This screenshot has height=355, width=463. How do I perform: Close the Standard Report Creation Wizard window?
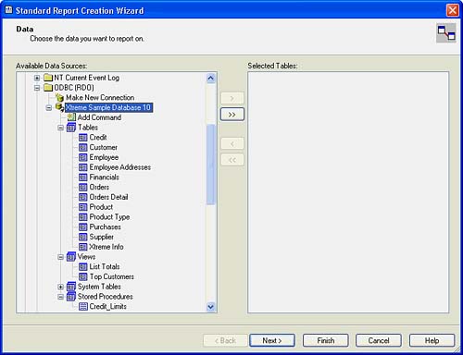coord(453,10)
